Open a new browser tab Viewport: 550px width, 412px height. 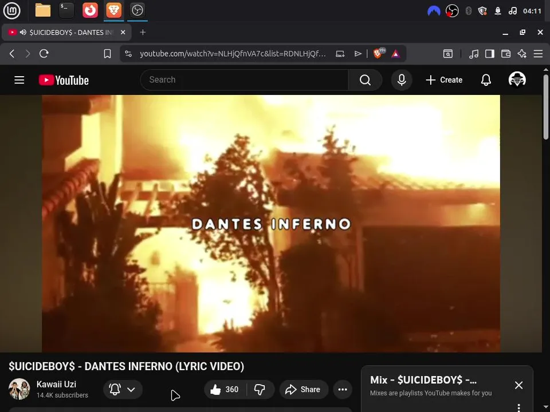(x=143, y=32)
